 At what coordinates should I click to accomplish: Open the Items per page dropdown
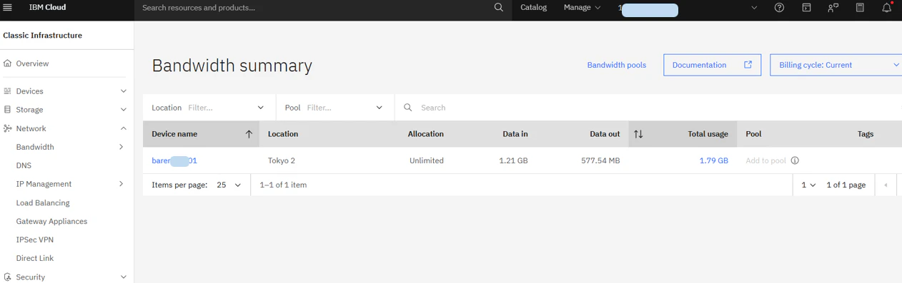[x=229, y=185]
